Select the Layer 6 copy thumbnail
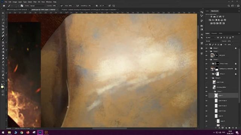Image resolution: width=241 pixels, height=135 pixels. coord(216,111)
